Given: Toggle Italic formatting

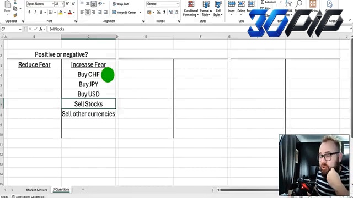Looking at the screenshot, I should pos(35,12).
